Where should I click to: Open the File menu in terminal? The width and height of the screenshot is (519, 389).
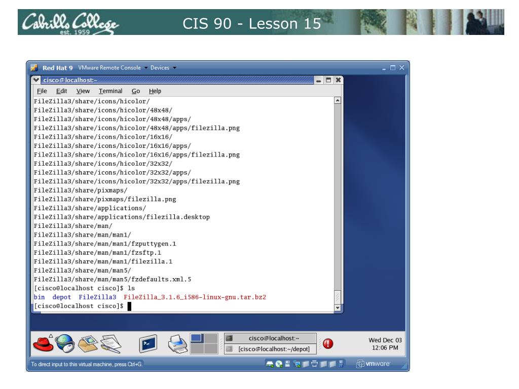(42, 91)
